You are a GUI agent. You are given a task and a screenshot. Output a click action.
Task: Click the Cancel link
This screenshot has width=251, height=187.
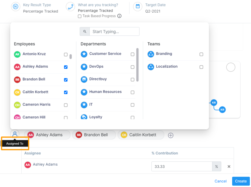pos(220,181)
